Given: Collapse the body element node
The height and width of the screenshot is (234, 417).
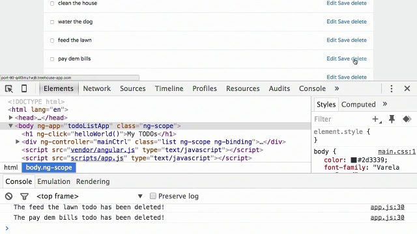Looking at the screenshot, I should [10, 125].
